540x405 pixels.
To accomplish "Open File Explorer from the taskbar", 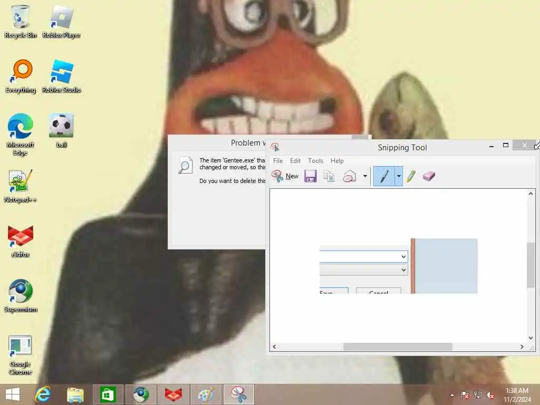I will pyautogui.click(x=75, y=394).
